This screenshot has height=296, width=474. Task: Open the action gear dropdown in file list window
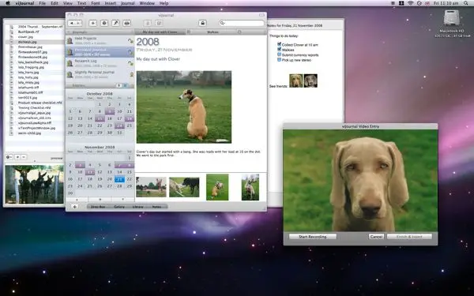point(9,157)
